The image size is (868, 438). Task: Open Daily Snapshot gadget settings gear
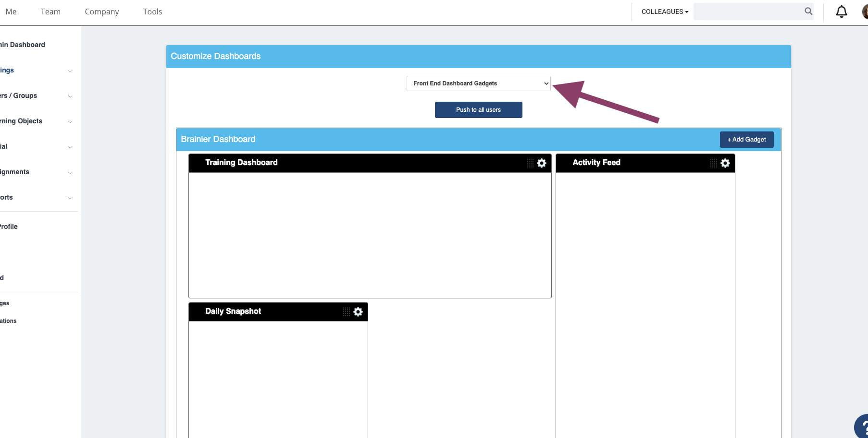point(358,312)
